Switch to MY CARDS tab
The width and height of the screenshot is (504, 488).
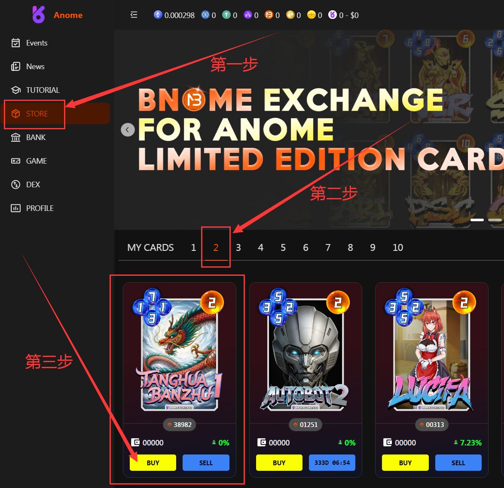point(150,247)
